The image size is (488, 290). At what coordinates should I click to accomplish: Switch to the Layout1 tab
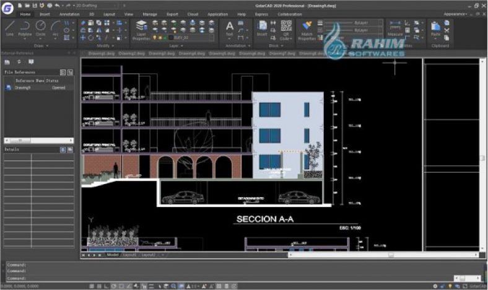[x=129, y=255]
